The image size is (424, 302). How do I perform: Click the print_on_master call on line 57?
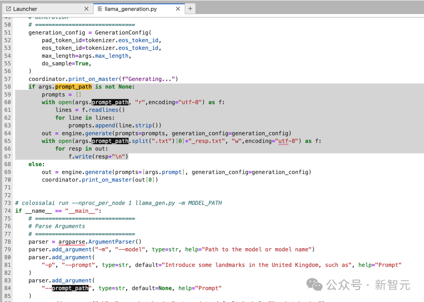[x=93, y=79]
